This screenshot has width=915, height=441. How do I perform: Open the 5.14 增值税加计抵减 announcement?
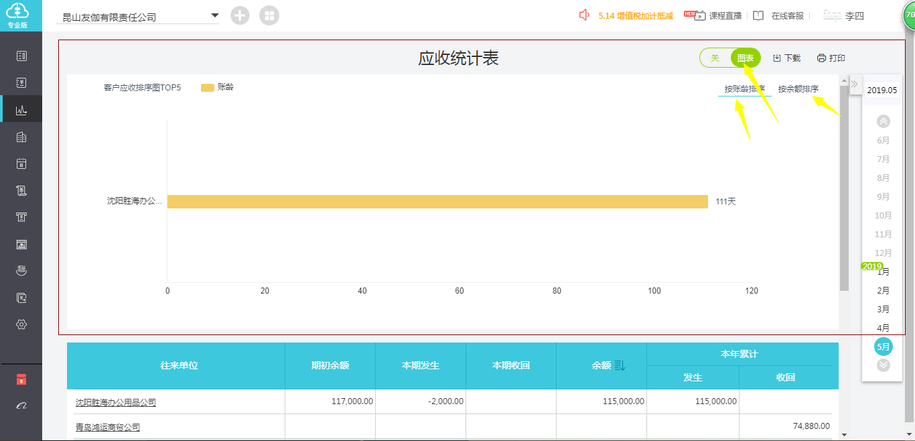click(x=636, y=15)
